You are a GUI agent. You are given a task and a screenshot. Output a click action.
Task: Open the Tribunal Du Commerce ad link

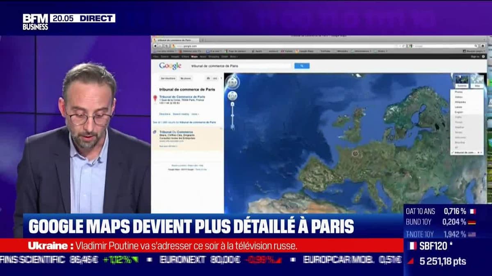pyautogui.click(x=176, y=132)
